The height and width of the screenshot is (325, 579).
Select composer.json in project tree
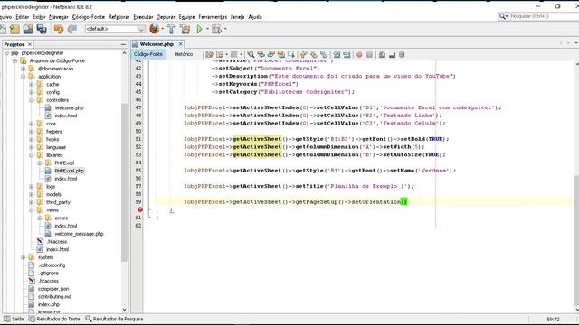53,289
